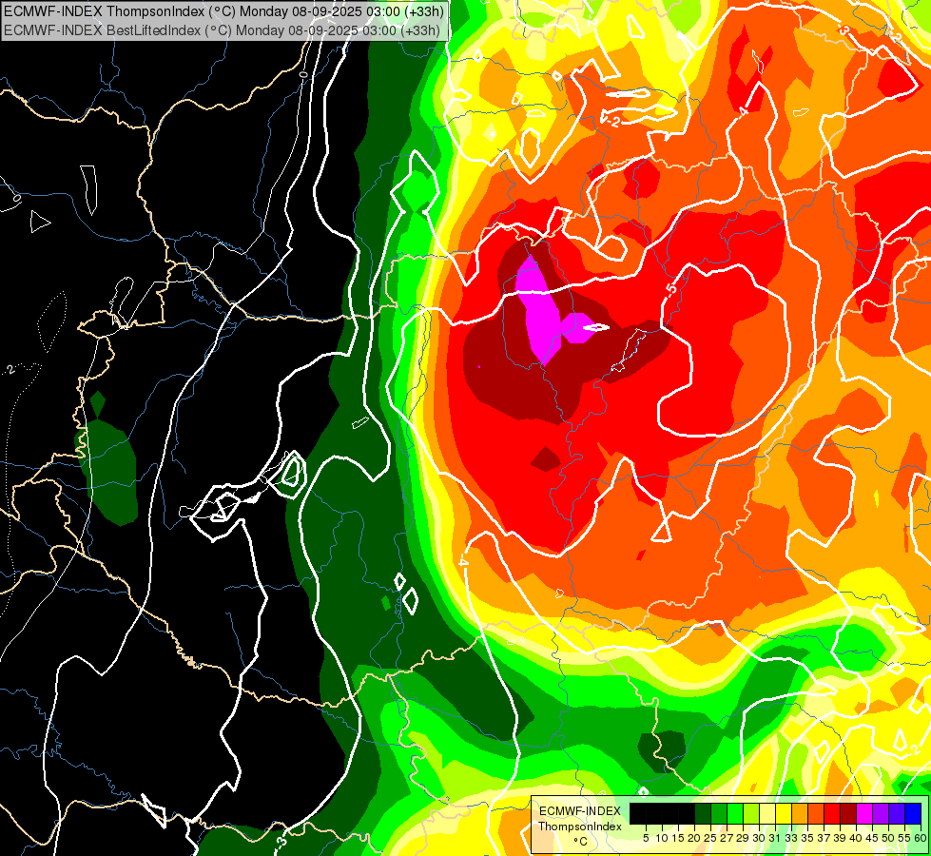This screenshot has width=931, height=856.
Task: Click the legend value 30
Action: [x=759, y=838]
